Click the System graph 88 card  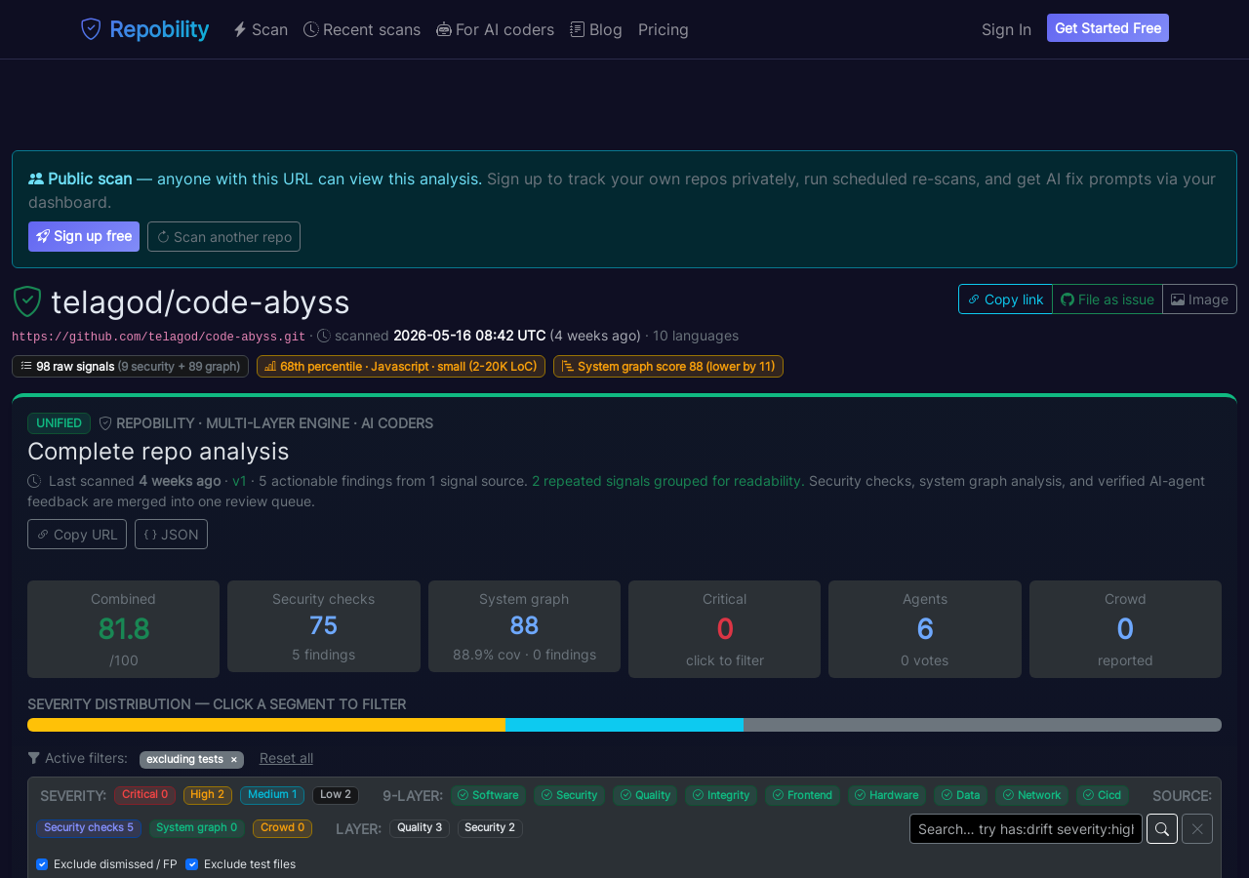[x=524, y=626]
